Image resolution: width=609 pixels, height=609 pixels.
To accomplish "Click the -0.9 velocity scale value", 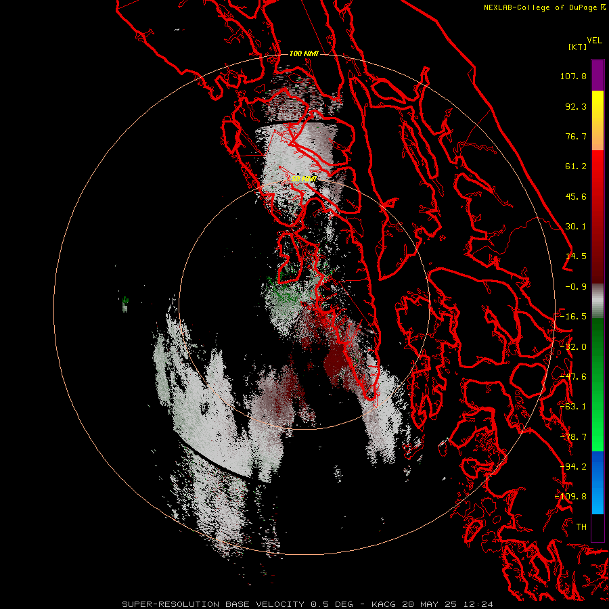I will (576, 287).
